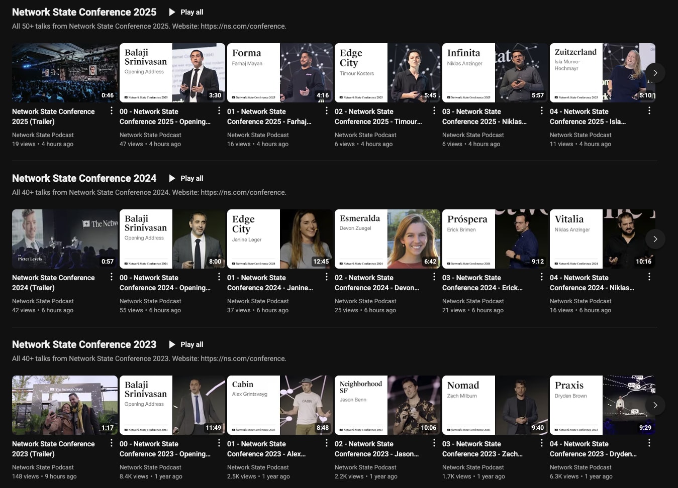Viewport: 678px width, 488px height.
Task: Open more options for 02 - Conference 2024 Devon video
Action: click(434, 277)
